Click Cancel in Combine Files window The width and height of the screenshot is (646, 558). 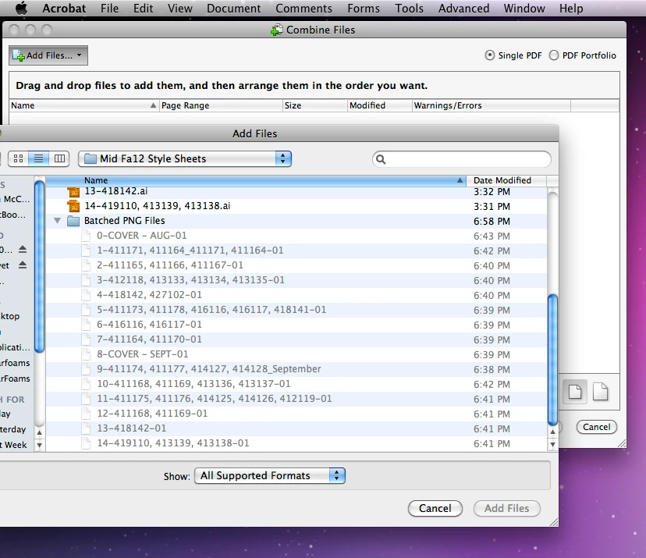click(596, 427)
